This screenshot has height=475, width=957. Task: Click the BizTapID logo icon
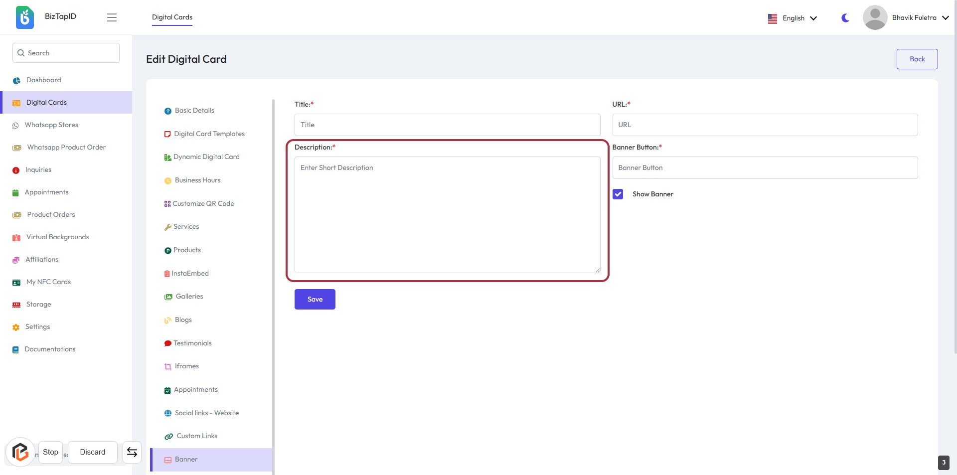click(x=24, y=17)
